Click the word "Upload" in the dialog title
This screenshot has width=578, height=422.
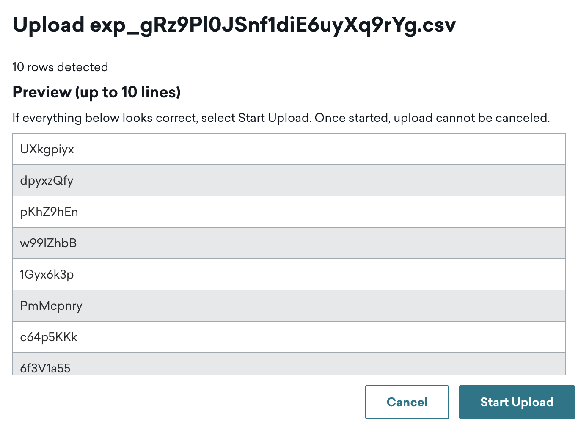(x=49, y=25)
